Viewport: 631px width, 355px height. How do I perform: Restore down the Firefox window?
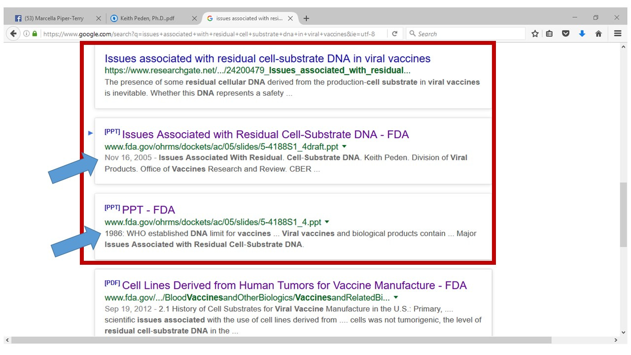[x=596, y=18]
